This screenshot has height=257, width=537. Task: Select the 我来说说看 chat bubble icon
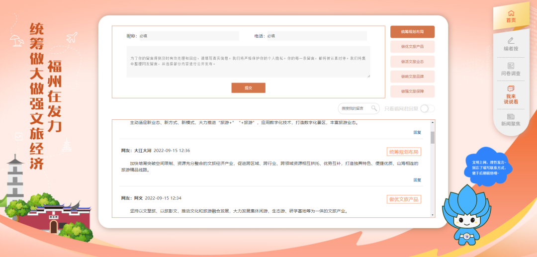pos(511,88)
